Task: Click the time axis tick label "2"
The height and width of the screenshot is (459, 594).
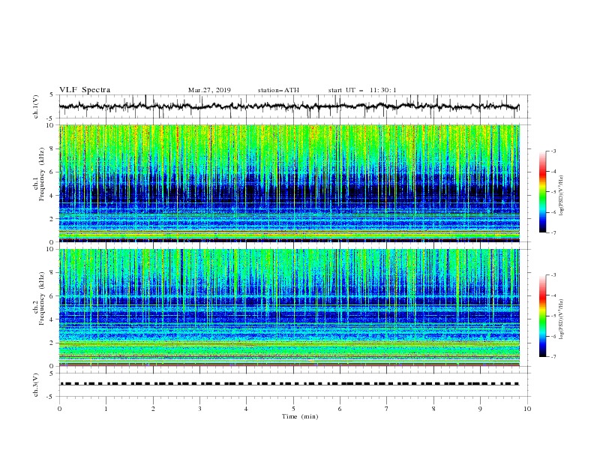Action: 153,409
